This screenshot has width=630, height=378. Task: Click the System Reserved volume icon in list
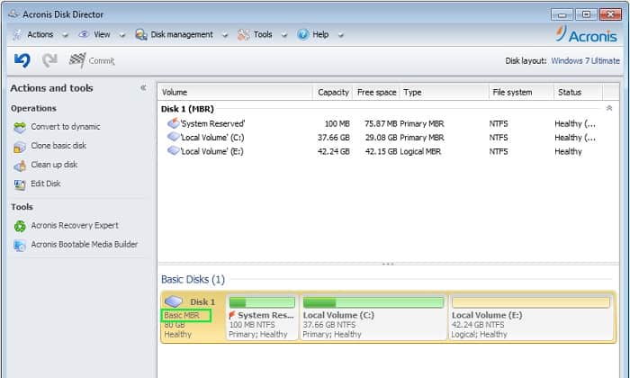tap(173, 123)
